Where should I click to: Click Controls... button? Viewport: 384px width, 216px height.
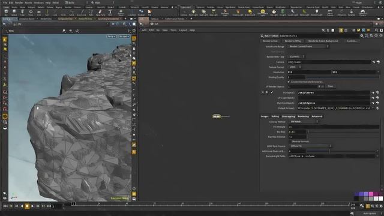(x=352, y=41)
